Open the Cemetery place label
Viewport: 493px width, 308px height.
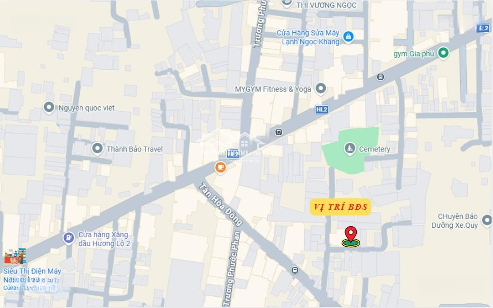[x=374, y=149]
